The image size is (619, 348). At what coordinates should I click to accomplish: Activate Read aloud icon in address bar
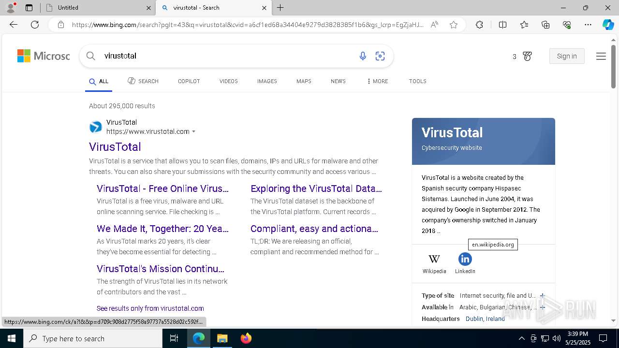coord(434,25)
